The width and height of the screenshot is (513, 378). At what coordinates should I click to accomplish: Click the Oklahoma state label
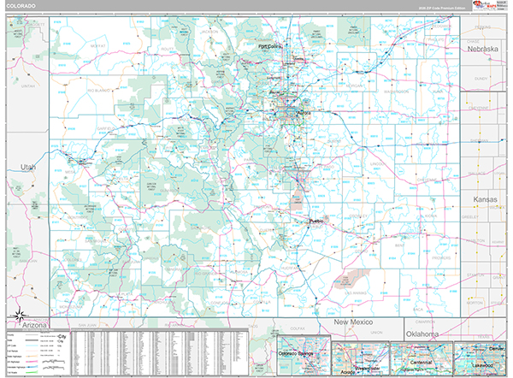click(422, 334)
